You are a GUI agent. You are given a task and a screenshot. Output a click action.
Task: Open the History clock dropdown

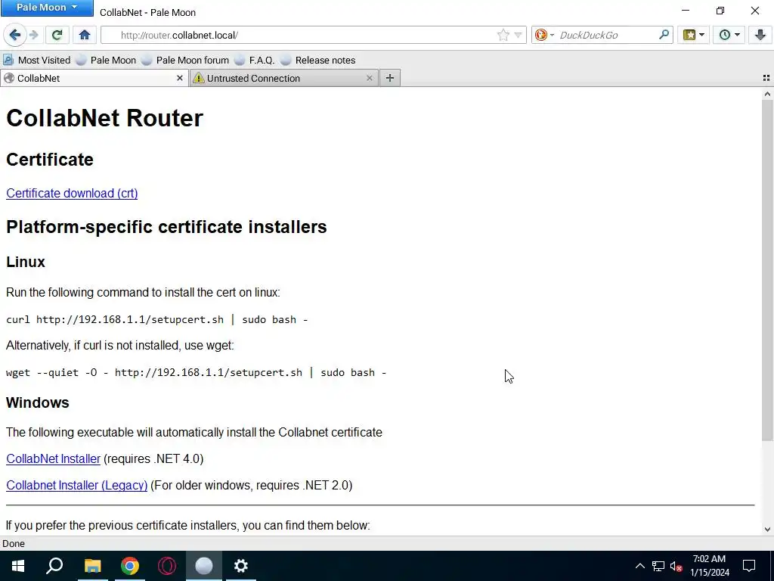[729, 35]
